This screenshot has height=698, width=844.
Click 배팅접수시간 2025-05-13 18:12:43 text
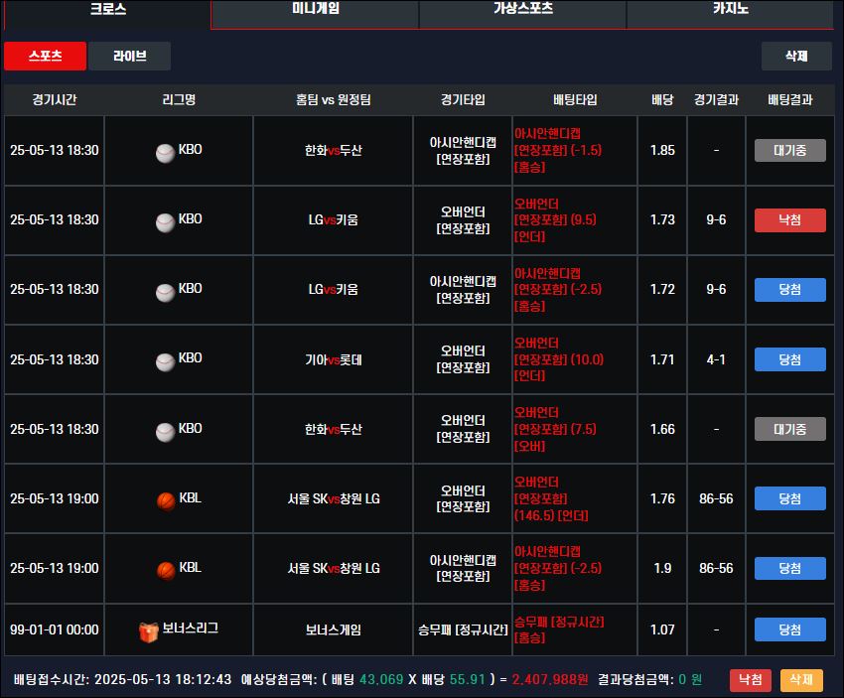click(x=123, y=680)
